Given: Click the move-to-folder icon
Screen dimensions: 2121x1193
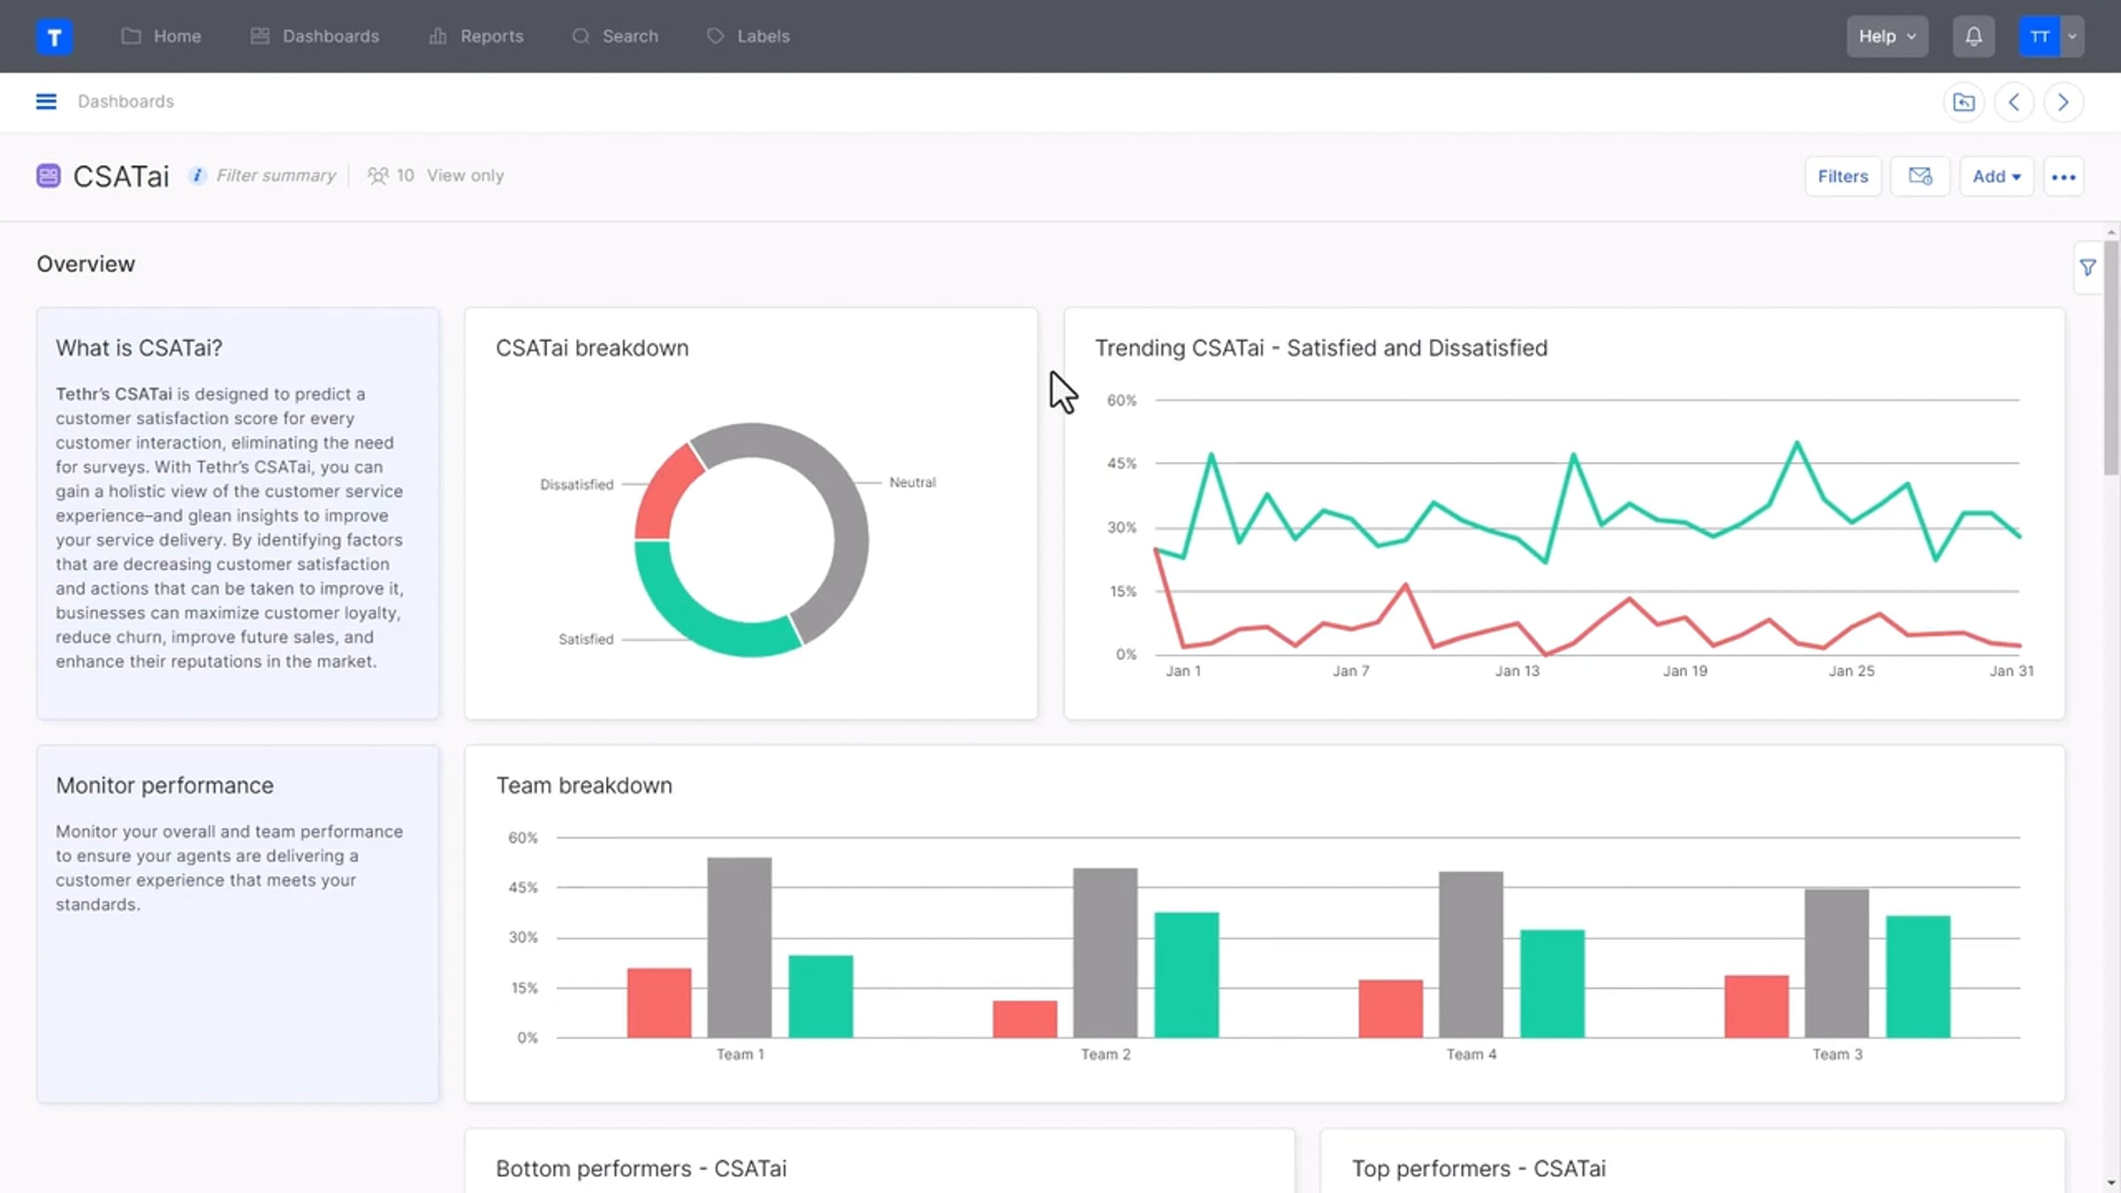Looking at the screenshot, I should pos(1964,103).
